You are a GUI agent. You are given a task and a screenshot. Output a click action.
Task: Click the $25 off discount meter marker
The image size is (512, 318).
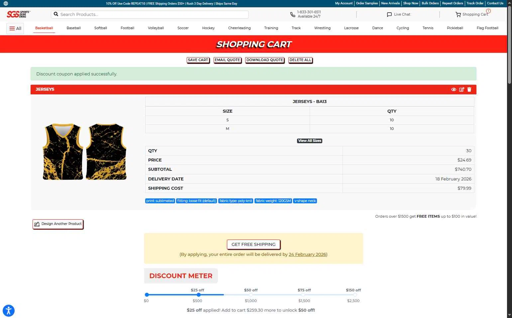coord(198,295)
